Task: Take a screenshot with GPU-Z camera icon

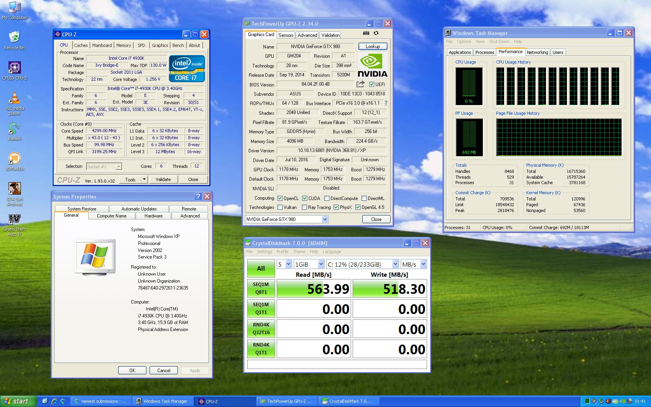Action: click(366, 33)
